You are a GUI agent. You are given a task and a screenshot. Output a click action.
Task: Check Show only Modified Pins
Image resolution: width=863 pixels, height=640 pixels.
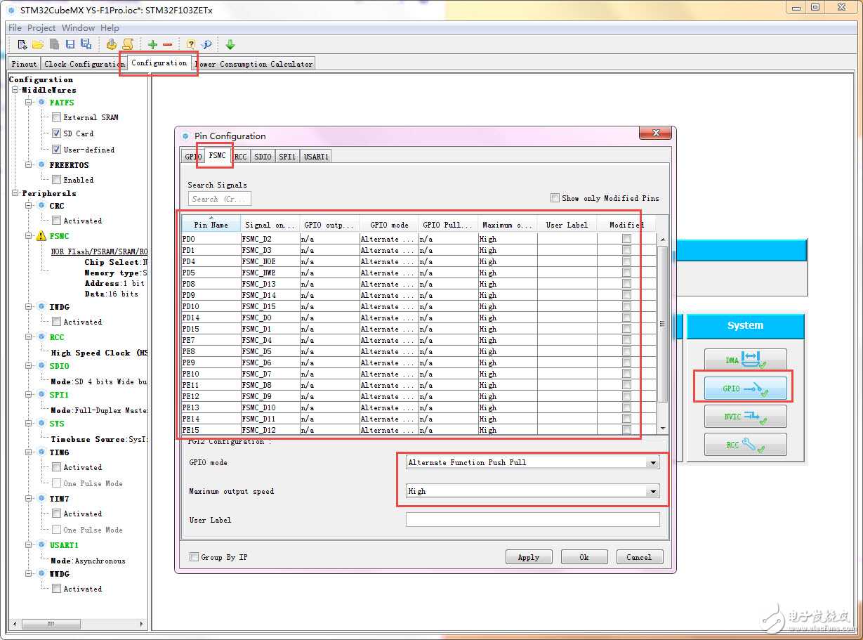(x=555, y=198)
